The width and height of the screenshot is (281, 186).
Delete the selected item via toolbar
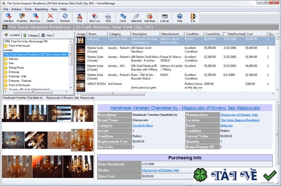pos(50,18)
